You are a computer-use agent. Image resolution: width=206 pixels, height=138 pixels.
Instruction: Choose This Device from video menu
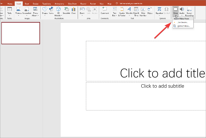click(x=182, y=22)
